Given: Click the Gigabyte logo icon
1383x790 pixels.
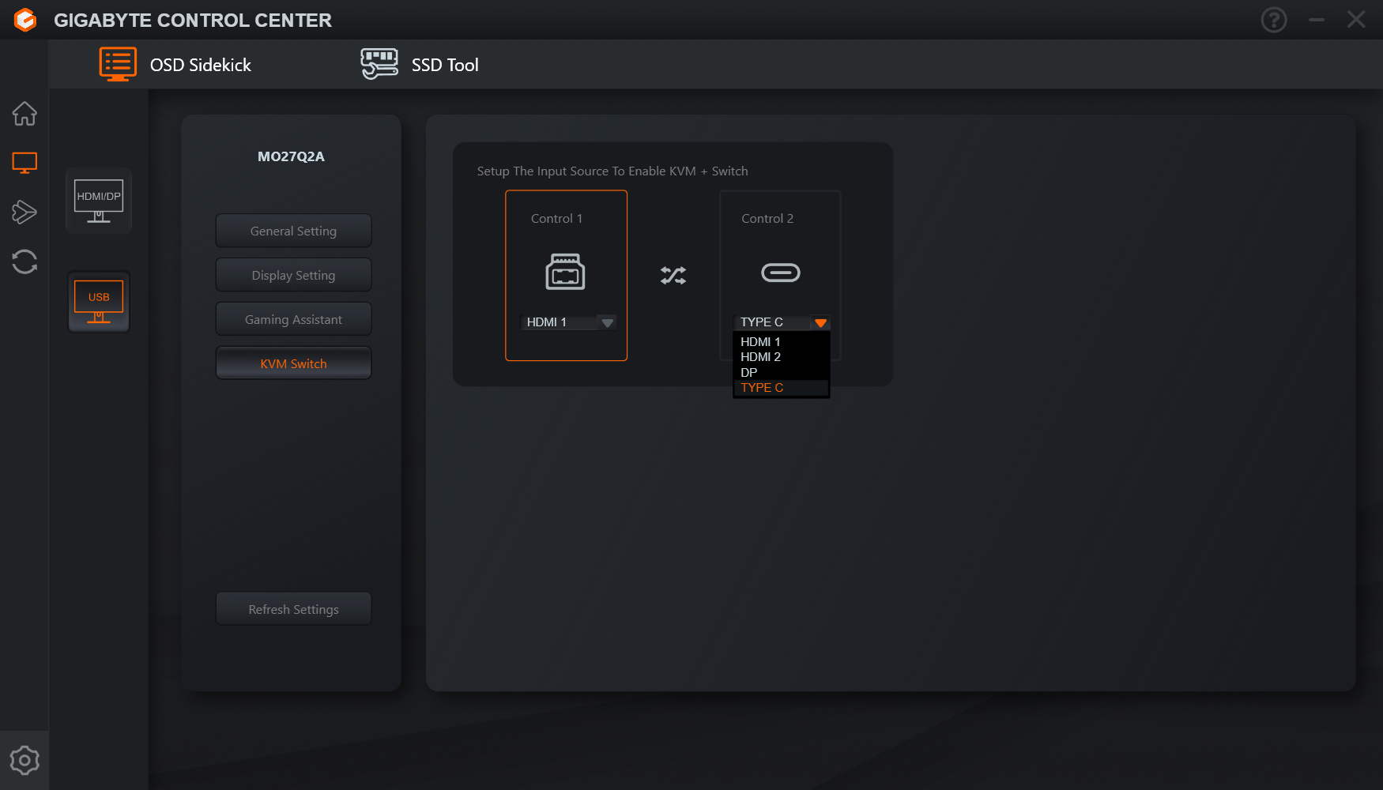Looking at the screenshot, I should click(25, 20).
